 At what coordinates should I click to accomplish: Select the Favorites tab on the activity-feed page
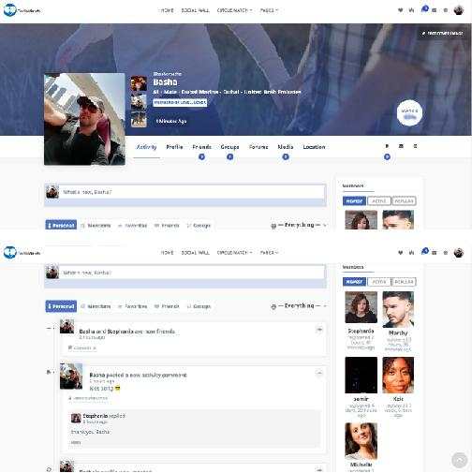pyautogui.click(x=133, y=306)
